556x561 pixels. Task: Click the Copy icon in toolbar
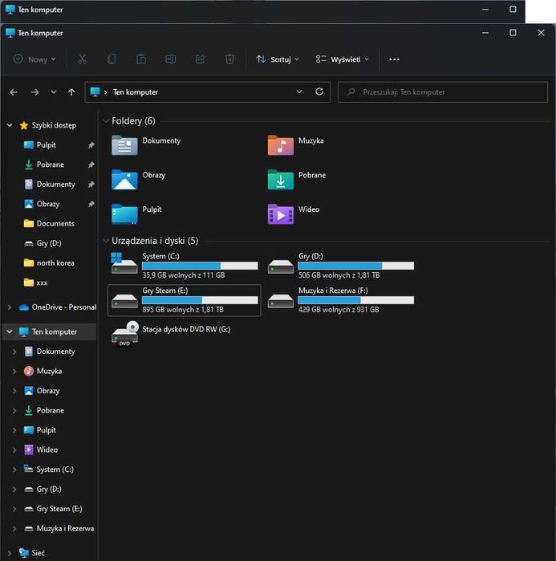(x=112, y=59)
